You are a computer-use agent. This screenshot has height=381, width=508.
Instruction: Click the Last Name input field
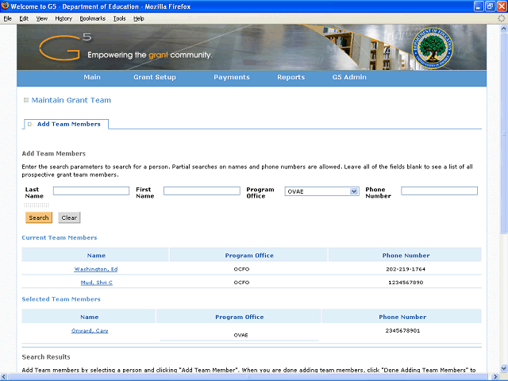point(91,191)
